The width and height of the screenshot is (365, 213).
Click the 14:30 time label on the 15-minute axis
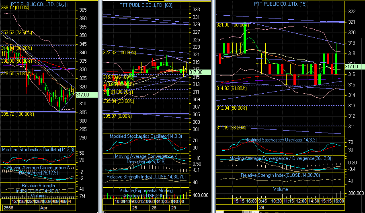click(314, 201)
